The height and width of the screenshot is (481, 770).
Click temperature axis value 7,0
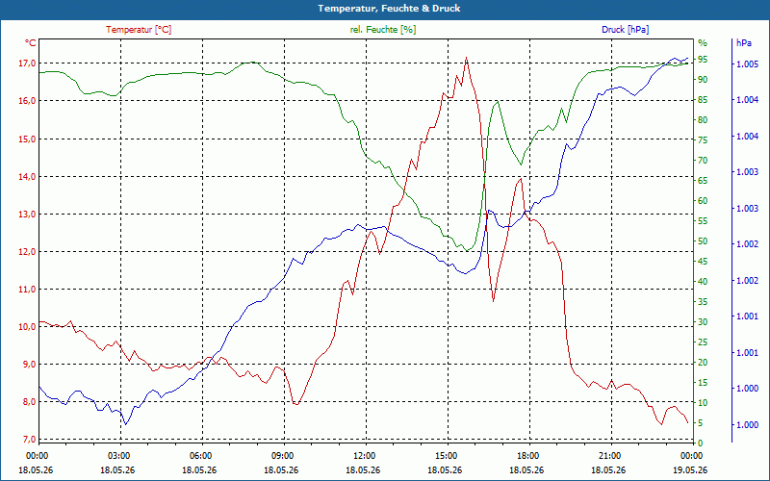[x=28, y=439]
